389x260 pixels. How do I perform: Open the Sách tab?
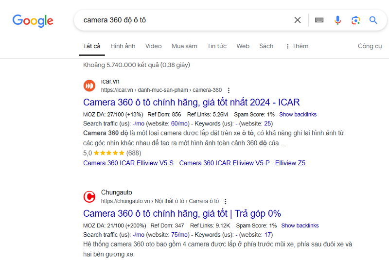pos(266,46)
